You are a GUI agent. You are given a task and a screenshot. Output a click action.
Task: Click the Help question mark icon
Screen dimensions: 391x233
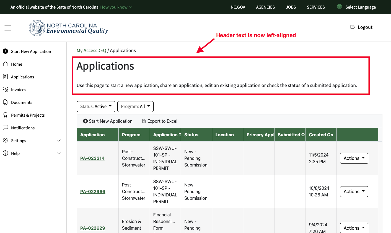click(5, 153)
